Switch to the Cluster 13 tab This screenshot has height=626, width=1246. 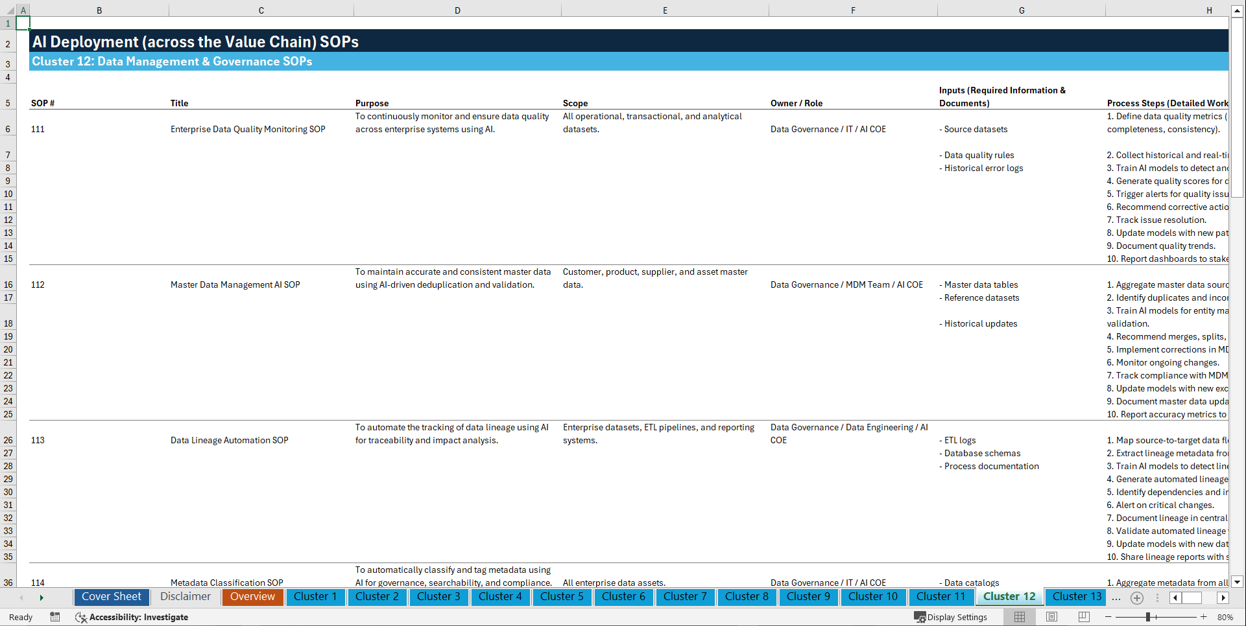coord(1075,597)
